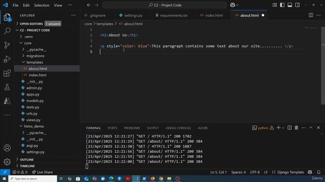Change the Spaces: 4 indentation setting
325x182 pixels.
click(238, 172)
